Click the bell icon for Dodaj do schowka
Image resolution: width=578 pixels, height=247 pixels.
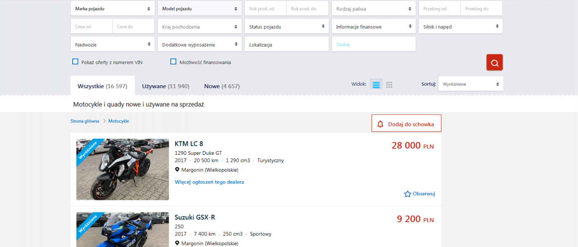[380, 124]
